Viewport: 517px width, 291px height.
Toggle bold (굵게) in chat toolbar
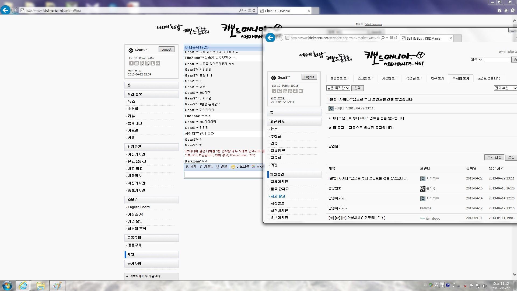(x=191, y=167)
